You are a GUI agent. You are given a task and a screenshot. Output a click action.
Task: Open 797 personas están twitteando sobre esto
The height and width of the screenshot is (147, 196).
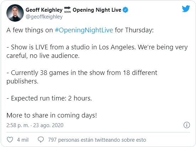(x=97, y=140)
